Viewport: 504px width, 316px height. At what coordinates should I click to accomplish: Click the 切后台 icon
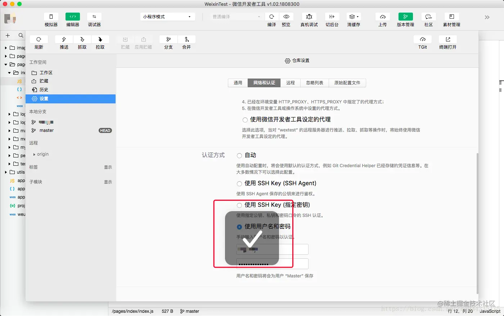click(x=332, y=17)
